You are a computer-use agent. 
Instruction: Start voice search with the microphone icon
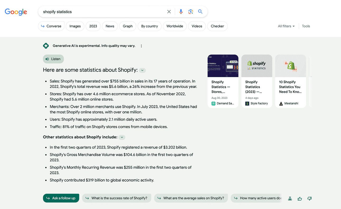[181, 12]
